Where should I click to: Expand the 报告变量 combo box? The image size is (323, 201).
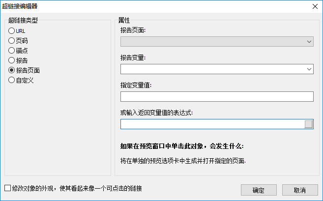(x=217, y=69)
